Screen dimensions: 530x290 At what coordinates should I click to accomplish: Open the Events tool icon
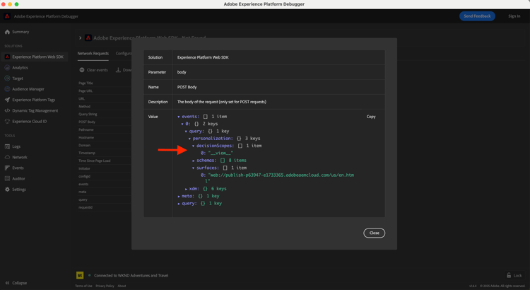(x=7, y=168)
